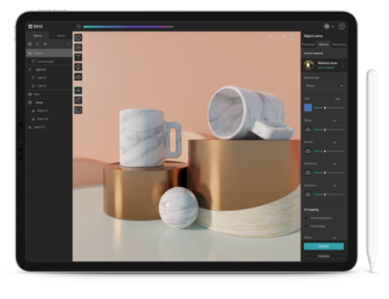
Task: Click the light bulb tool icon
Action: pos(79,67)
